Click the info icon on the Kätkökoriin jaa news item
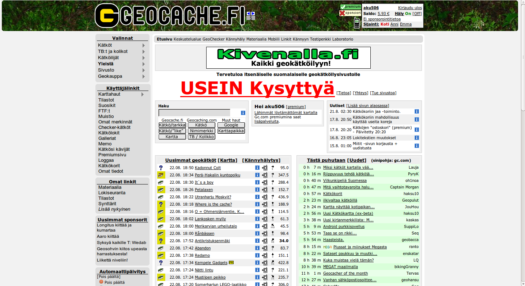This screenshot has height=286, width=525. coord(416,111)
